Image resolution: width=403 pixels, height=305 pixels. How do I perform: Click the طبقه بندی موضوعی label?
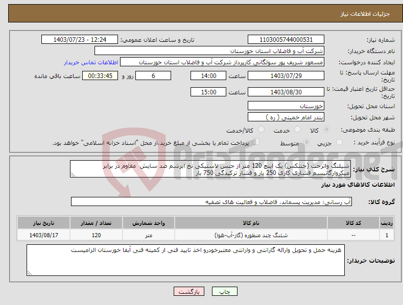click(x=368, y=130)
